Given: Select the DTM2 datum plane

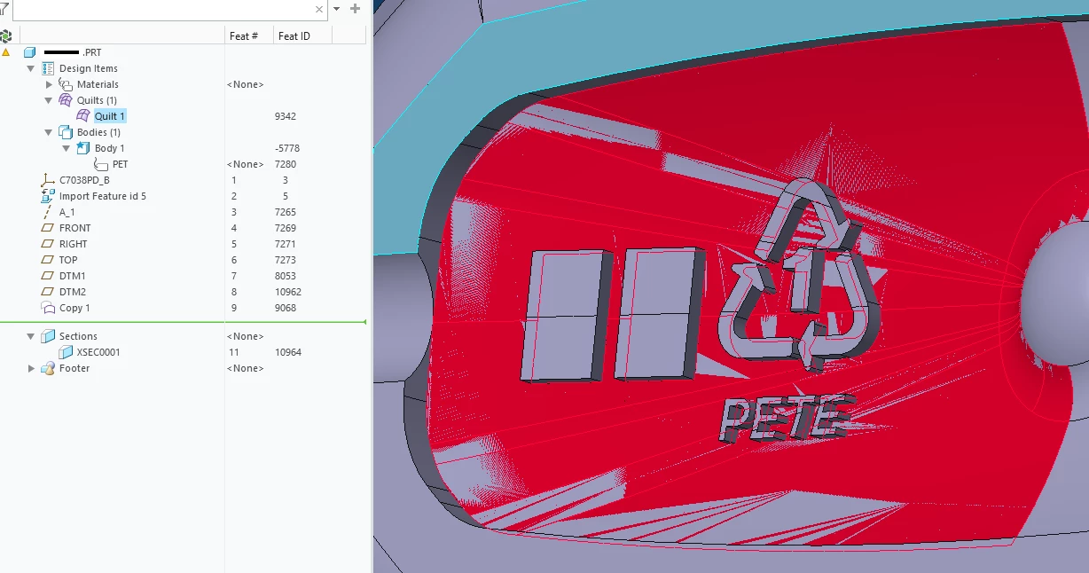Looking at the screenshot, I should click(73, 292).
